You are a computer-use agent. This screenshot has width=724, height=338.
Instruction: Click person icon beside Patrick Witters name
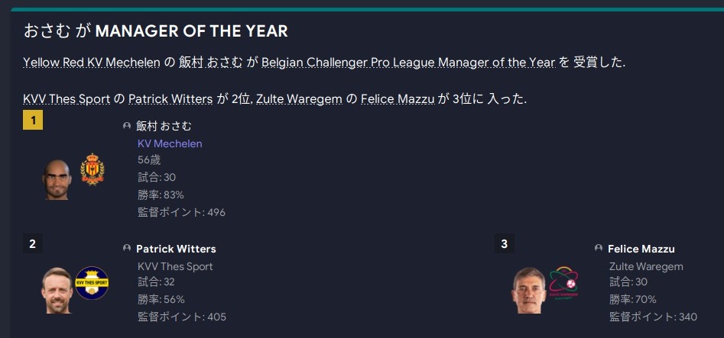click(127, 248)
